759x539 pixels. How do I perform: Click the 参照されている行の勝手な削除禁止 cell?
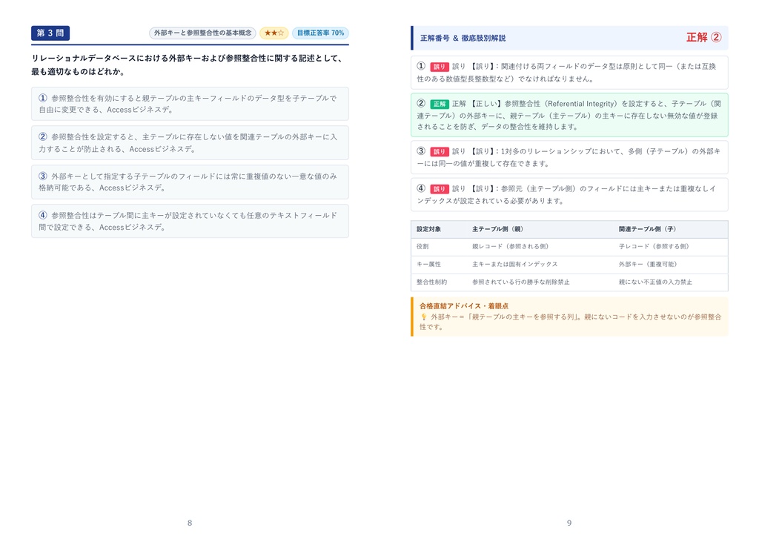(521, 282)
